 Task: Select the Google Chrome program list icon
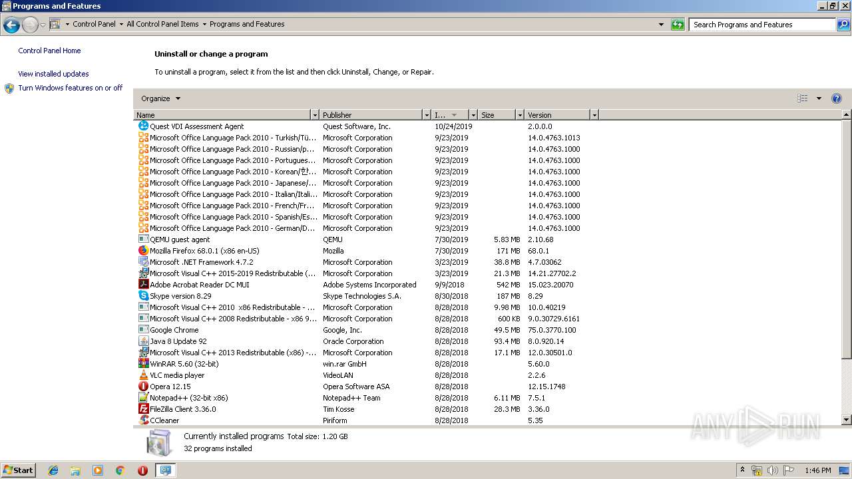point(143,329)
